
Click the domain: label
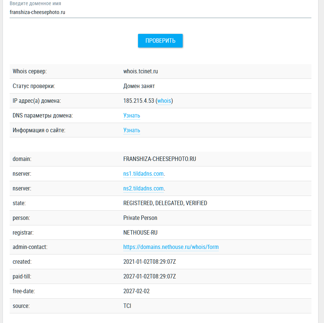[x=22, y=159]
